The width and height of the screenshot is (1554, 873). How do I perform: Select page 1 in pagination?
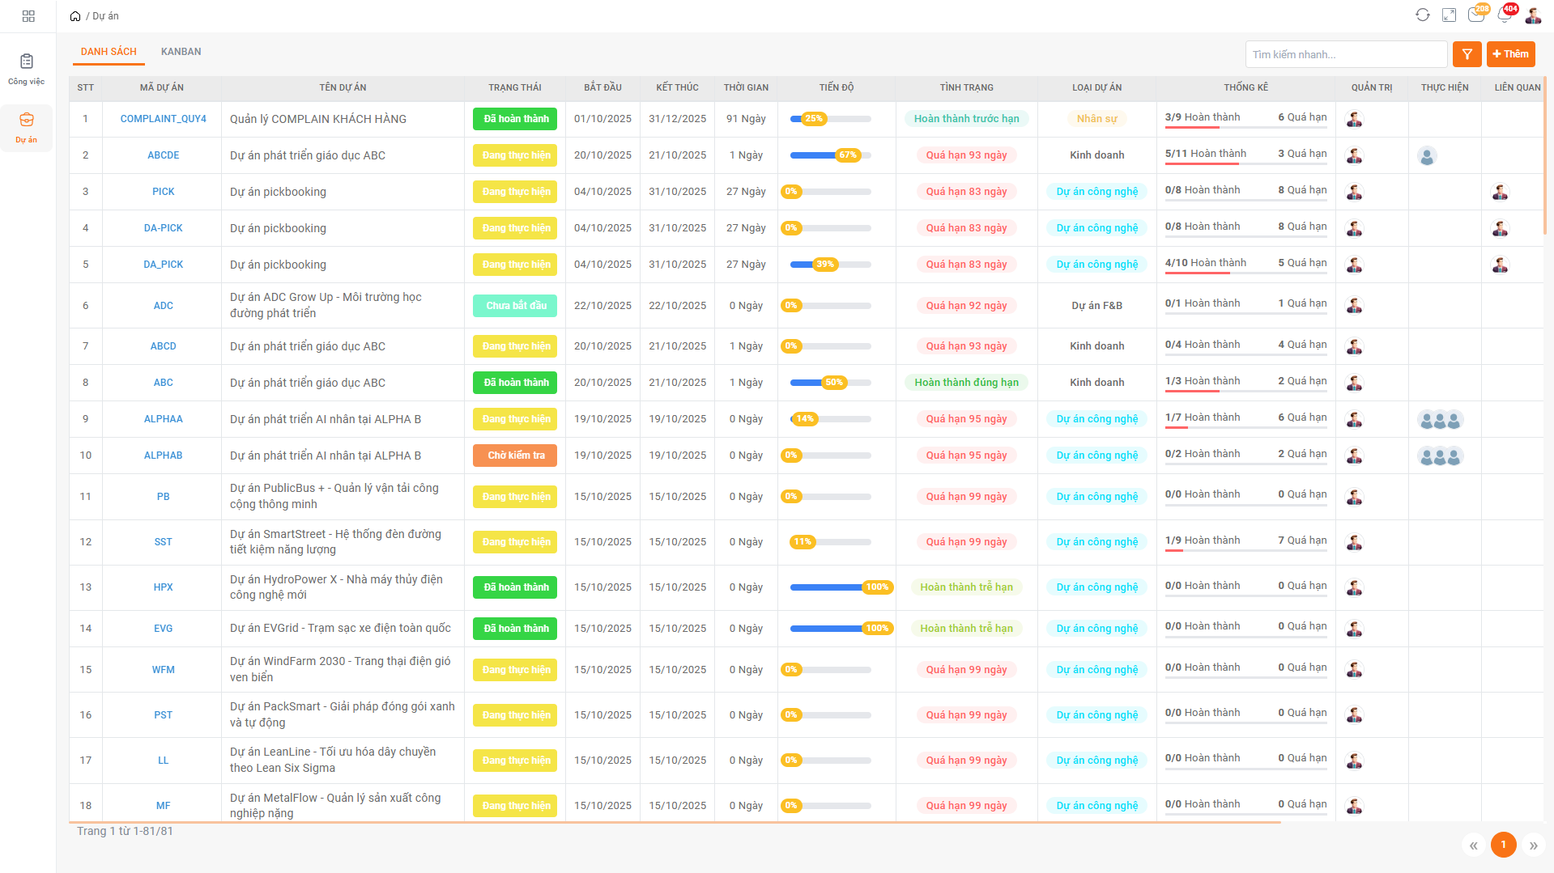pos(1503,845)
